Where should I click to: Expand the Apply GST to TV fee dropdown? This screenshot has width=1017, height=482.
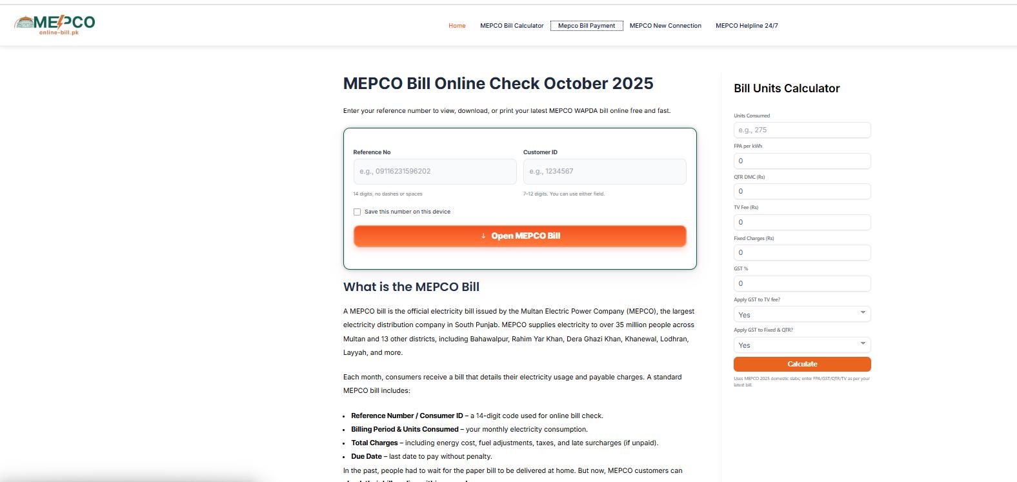[802, 314]
